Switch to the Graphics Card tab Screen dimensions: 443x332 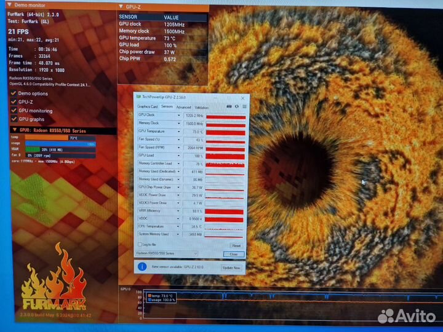click(x=147, y=106)
